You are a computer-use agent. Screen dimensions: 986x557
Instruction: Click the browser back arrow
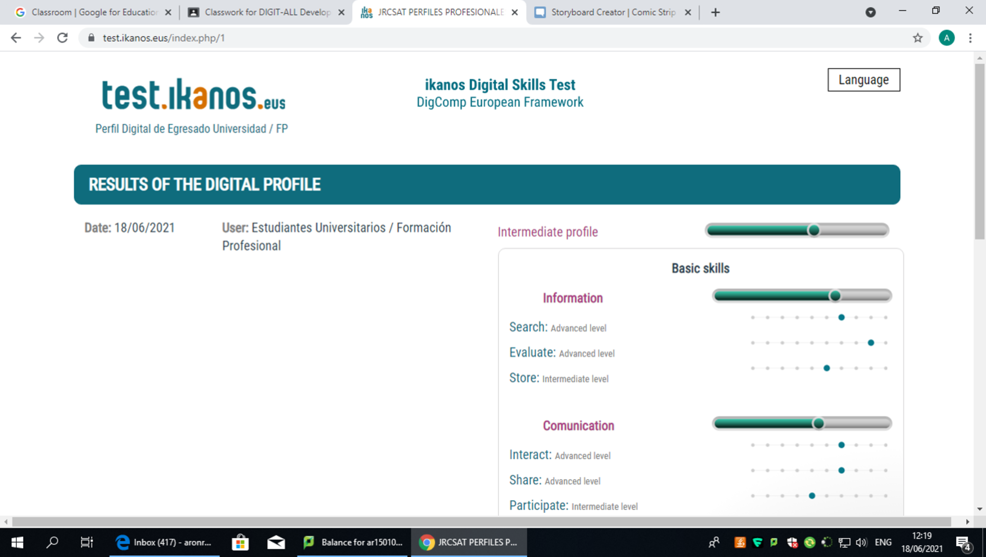16,38
